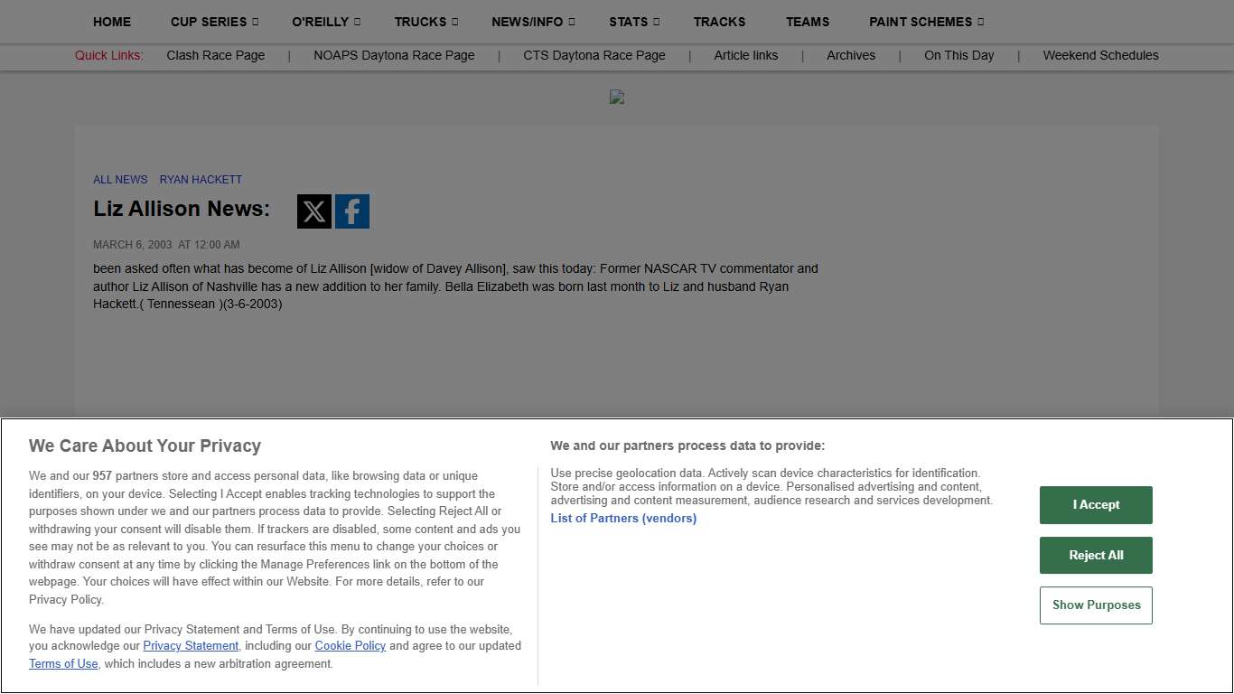Open List of Partners (vendors) link
The height and width of the screenshot is (694, 1234).
623,519
